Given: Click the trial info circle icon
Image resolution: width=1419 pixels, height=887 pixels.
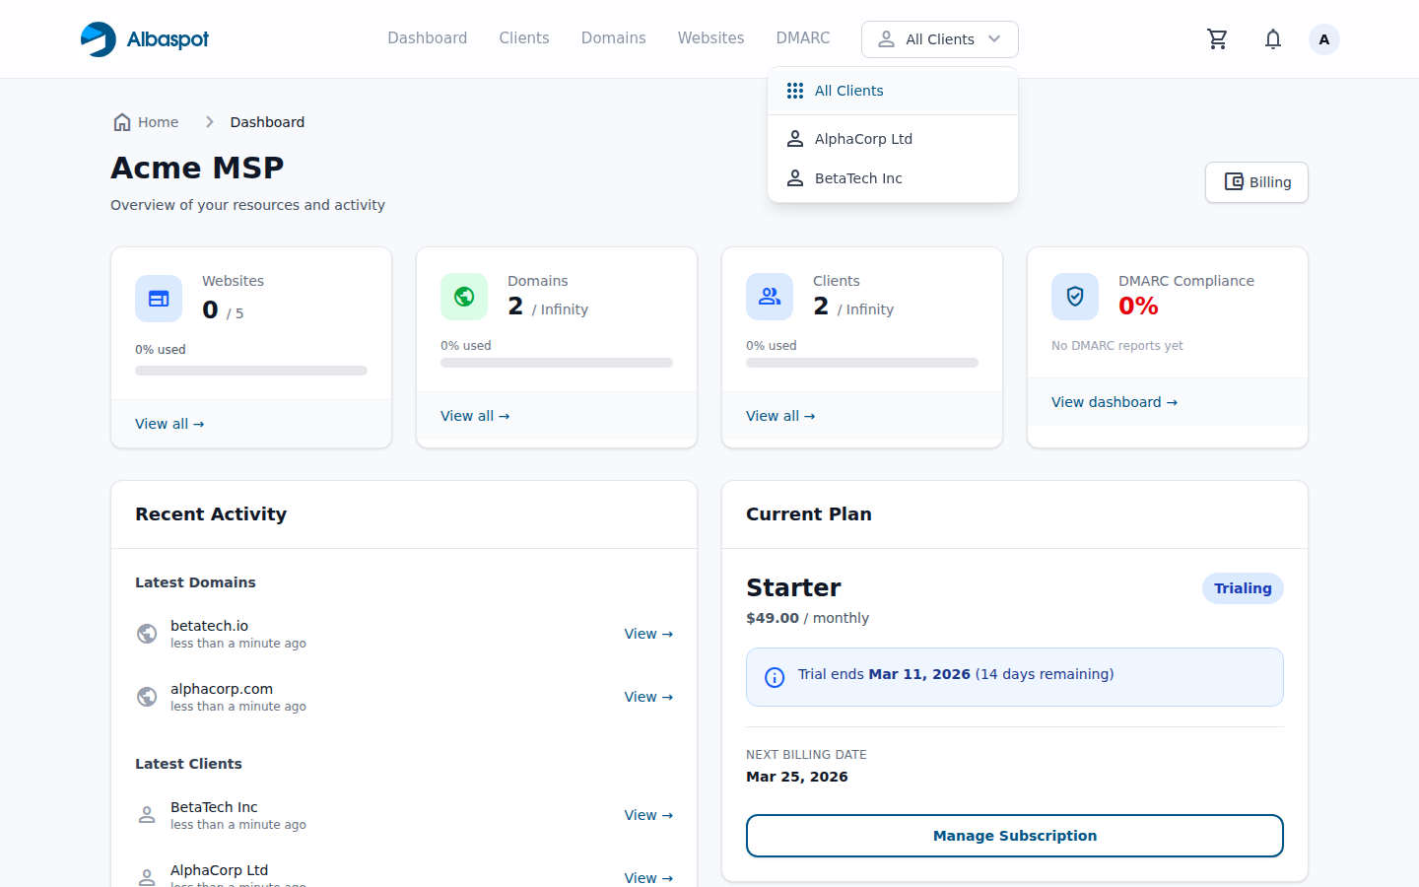Looking at the screenshot, I should point(775,677).
